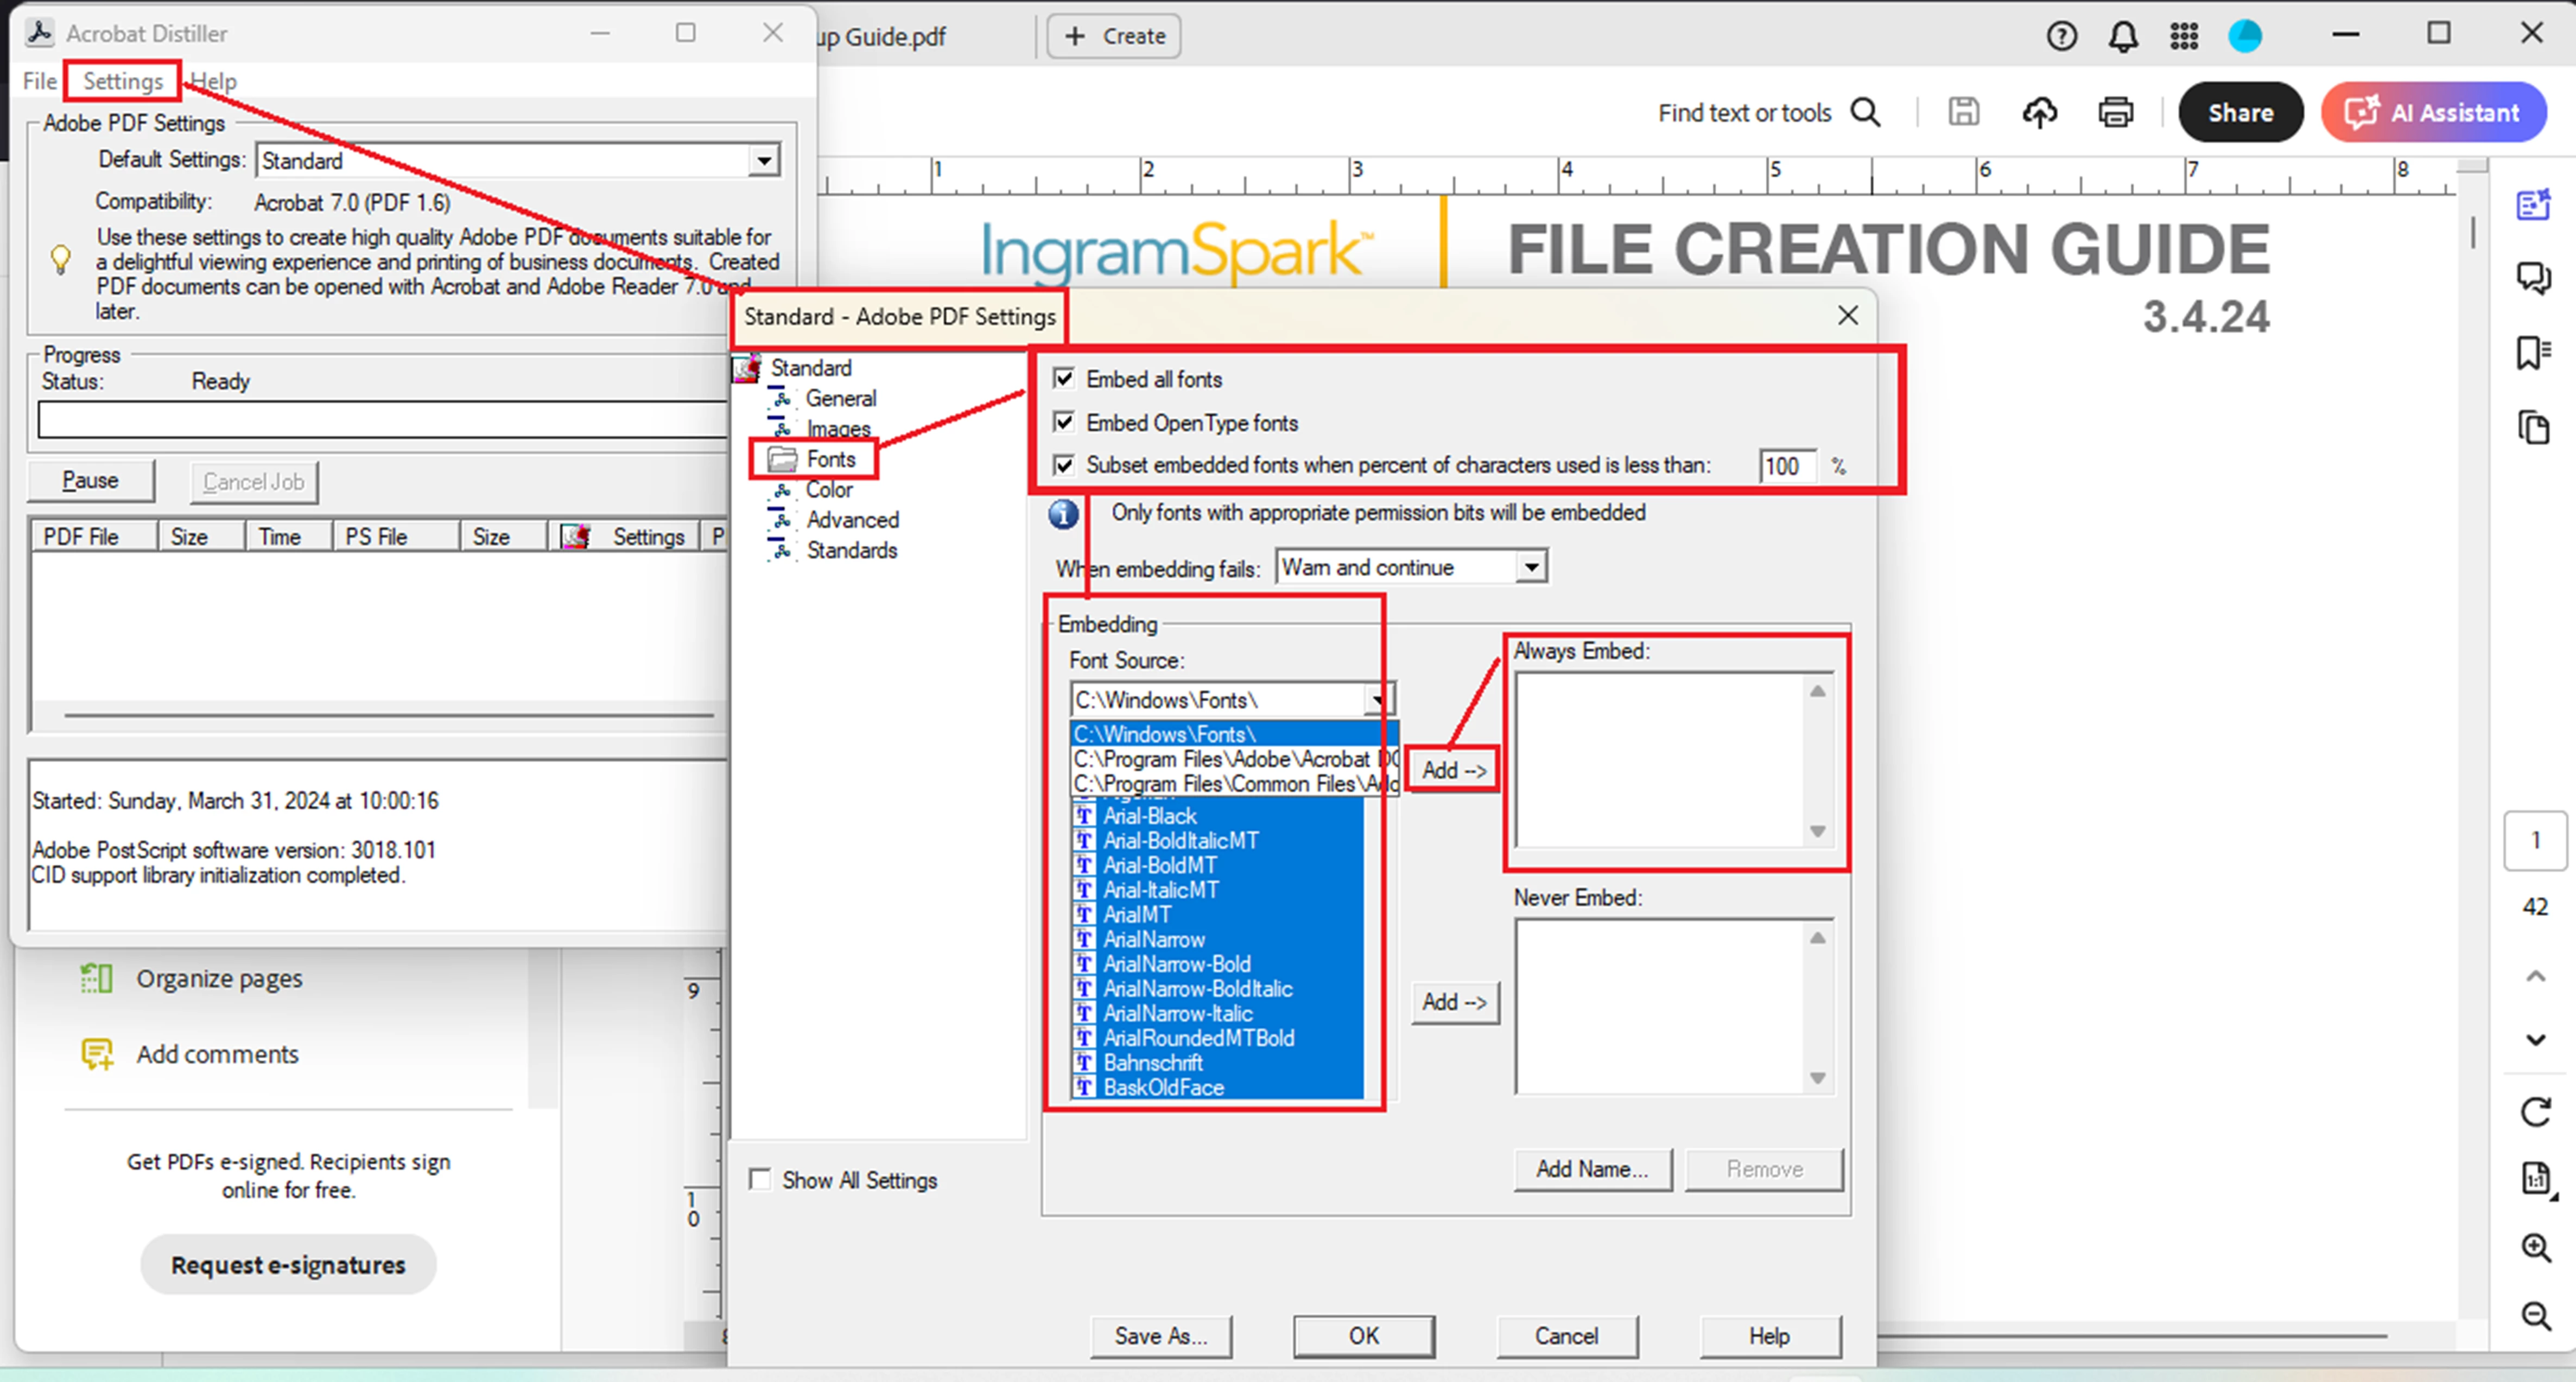The image size is (2576, 1382).
Task: Click the zoom in magnifier icon
Action: click(x=2536, y=1247)
